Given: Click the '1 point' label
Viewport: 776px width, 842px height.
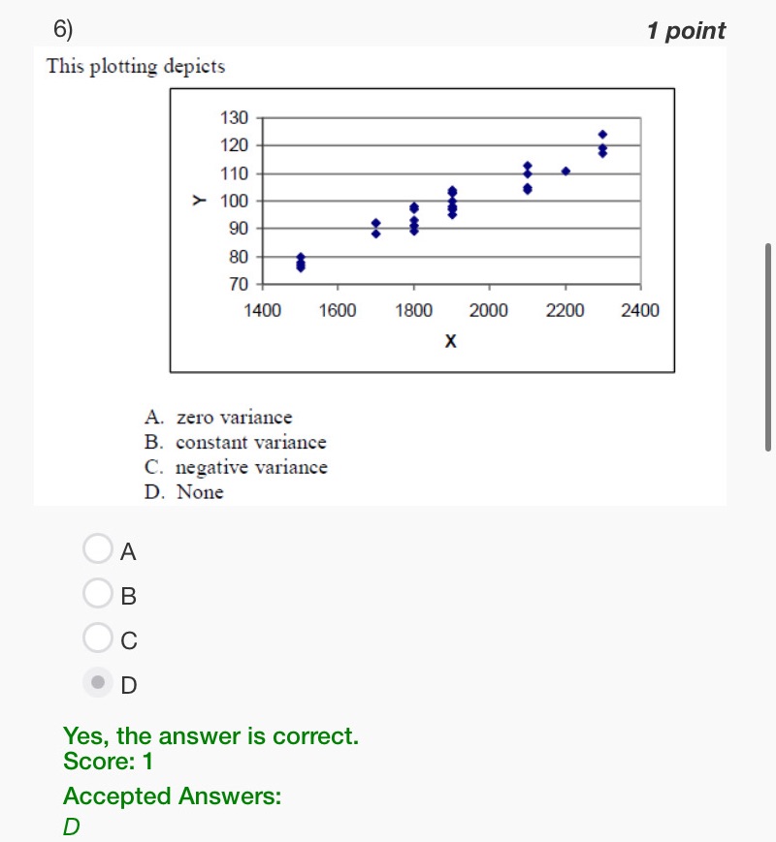Looking at the screenshot, I should (x=686, y=30).
